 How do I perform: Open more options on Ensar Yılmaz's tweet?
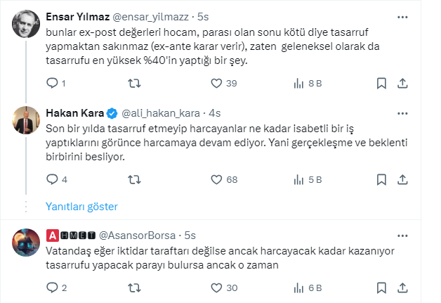click(402, 16)
